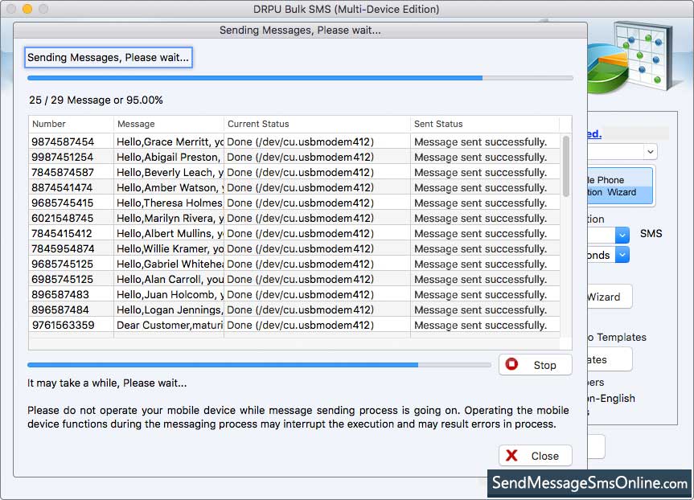Screen dimensions: 694x500
Task: Click the top overall sending progress bar
Action: [x=300, y=78]
